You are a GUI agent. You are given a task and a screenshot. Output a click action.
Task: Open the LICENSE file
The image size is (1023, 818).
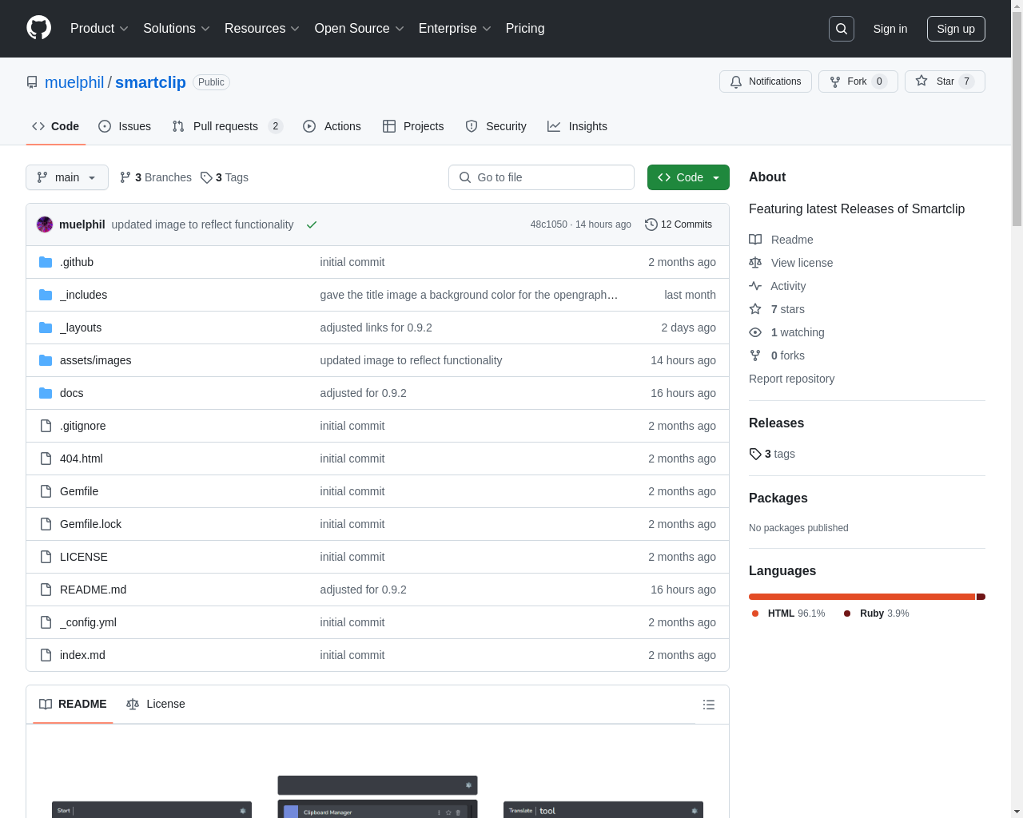[84, 557]
